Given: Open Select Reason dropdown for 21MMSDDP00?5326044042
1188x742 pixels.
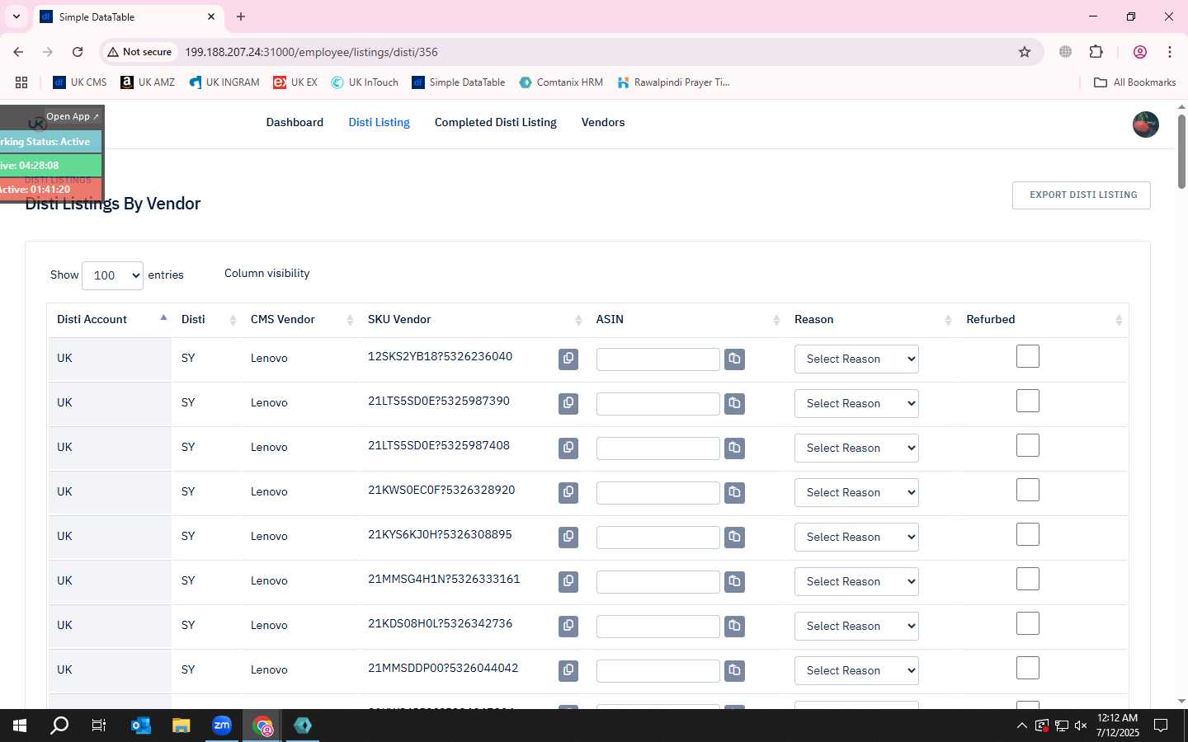Looking at the screenshot, I should tap(856, 670).
